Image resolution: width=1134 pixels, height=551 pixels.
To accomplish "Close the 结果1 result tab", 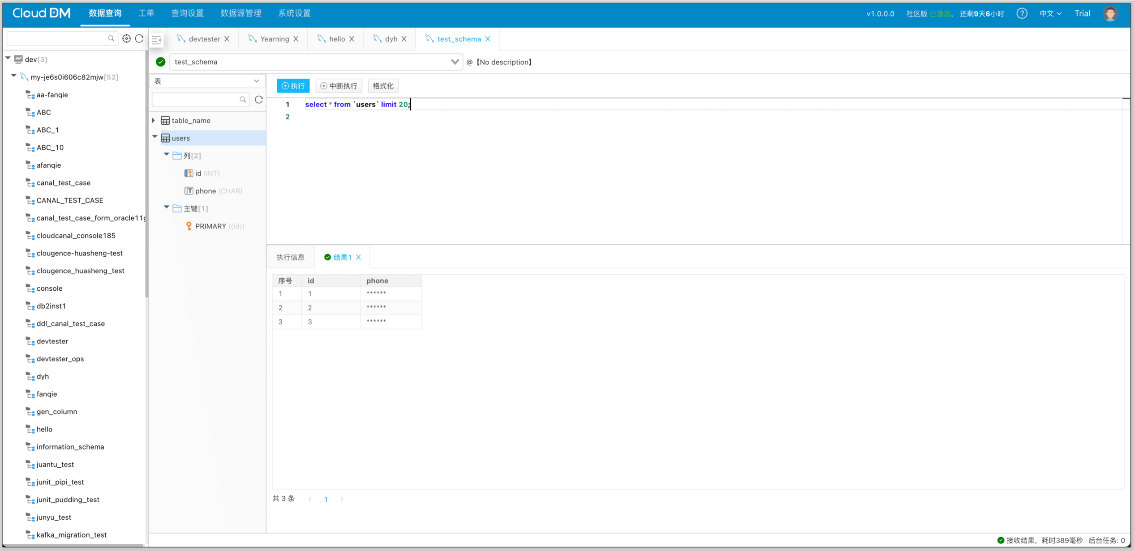I will [359, 257].
